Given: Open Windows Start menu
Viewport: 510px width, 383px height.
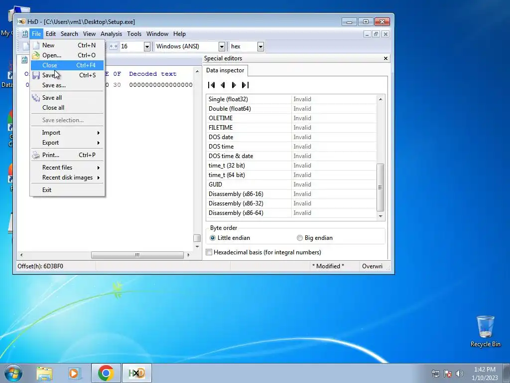Looking at the screenshot, I should pos(12,373).
